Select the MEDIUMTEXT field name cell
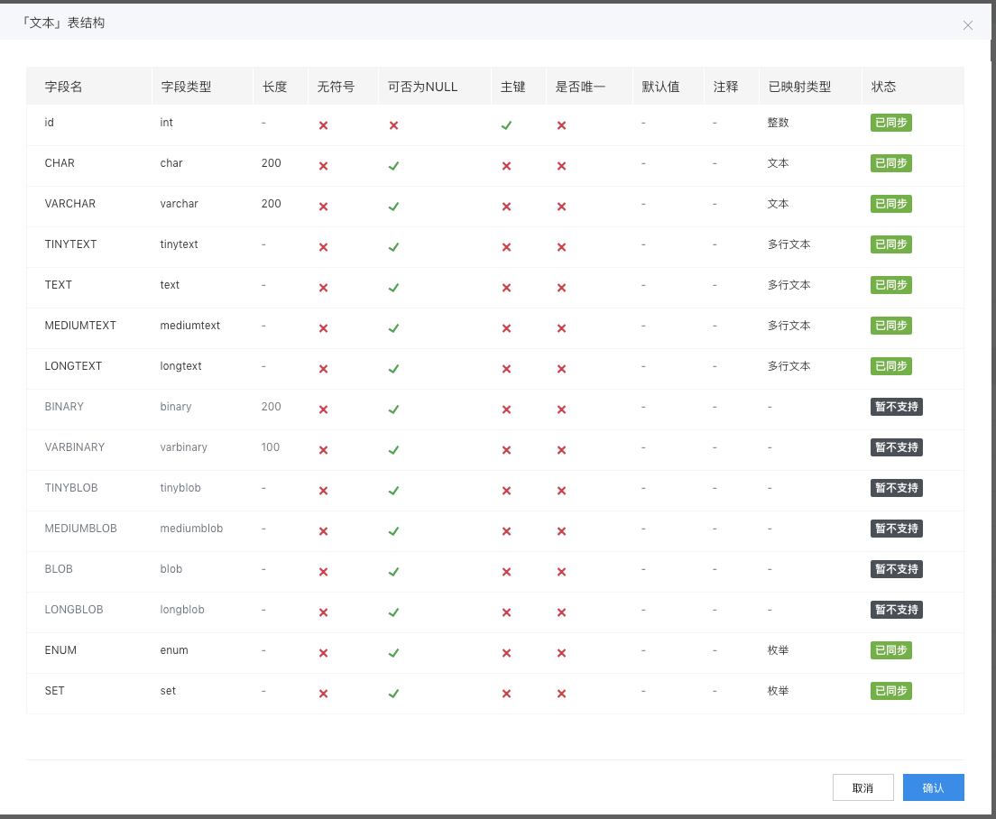 (80, 326)
